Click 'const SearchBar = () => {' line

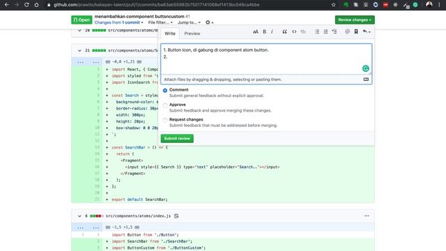coord(139,147)
